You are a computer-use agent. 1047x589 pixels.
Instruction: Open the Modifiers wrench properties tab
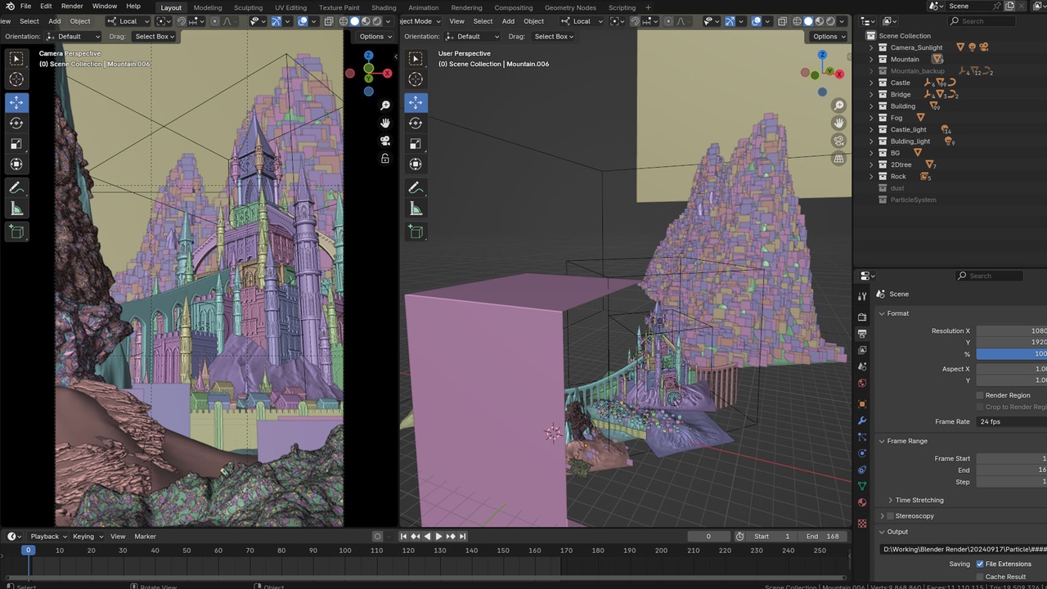point(862,420)
